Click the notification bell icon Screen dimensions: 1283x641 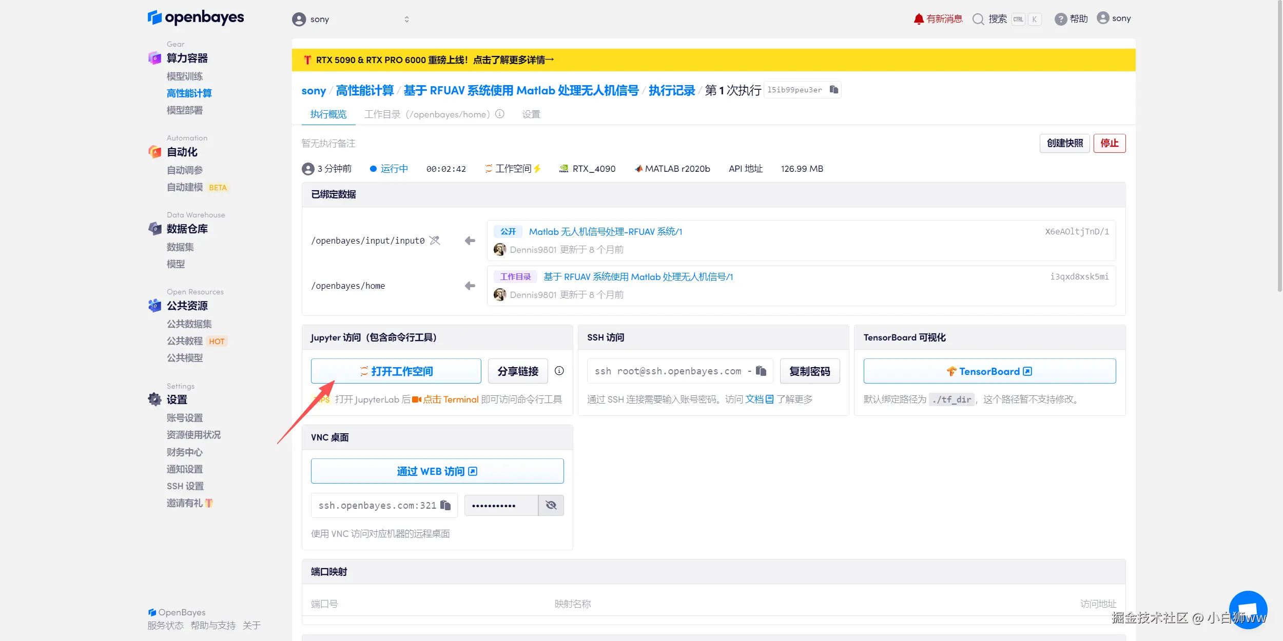[919, 19]
